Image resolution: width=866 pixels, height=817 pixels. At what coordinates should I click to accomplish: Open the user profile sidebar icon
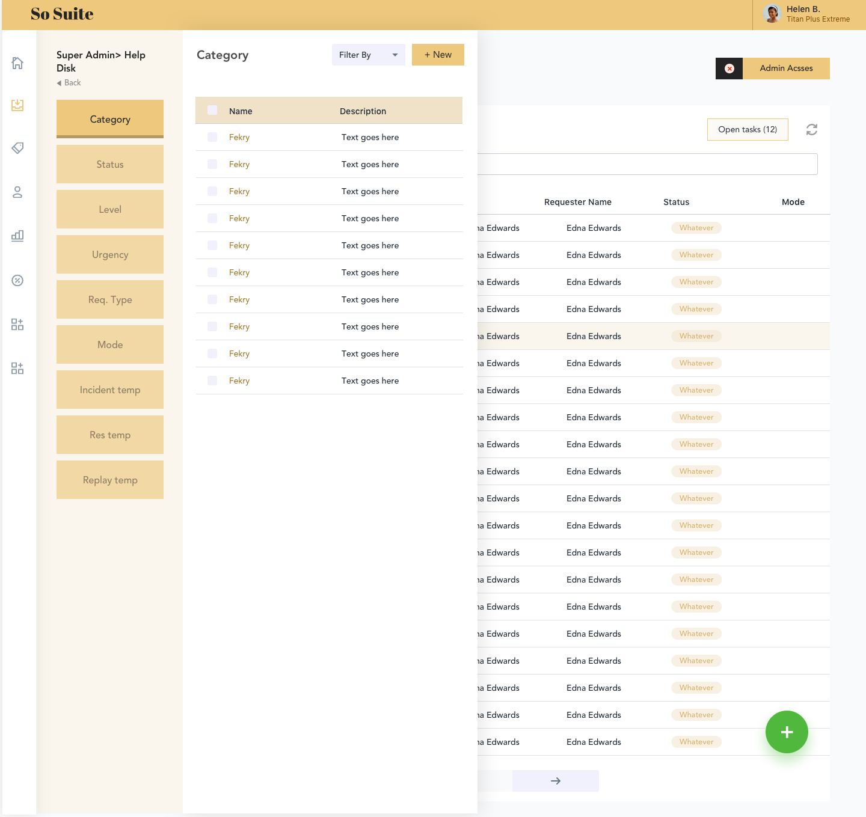[17, 192]
